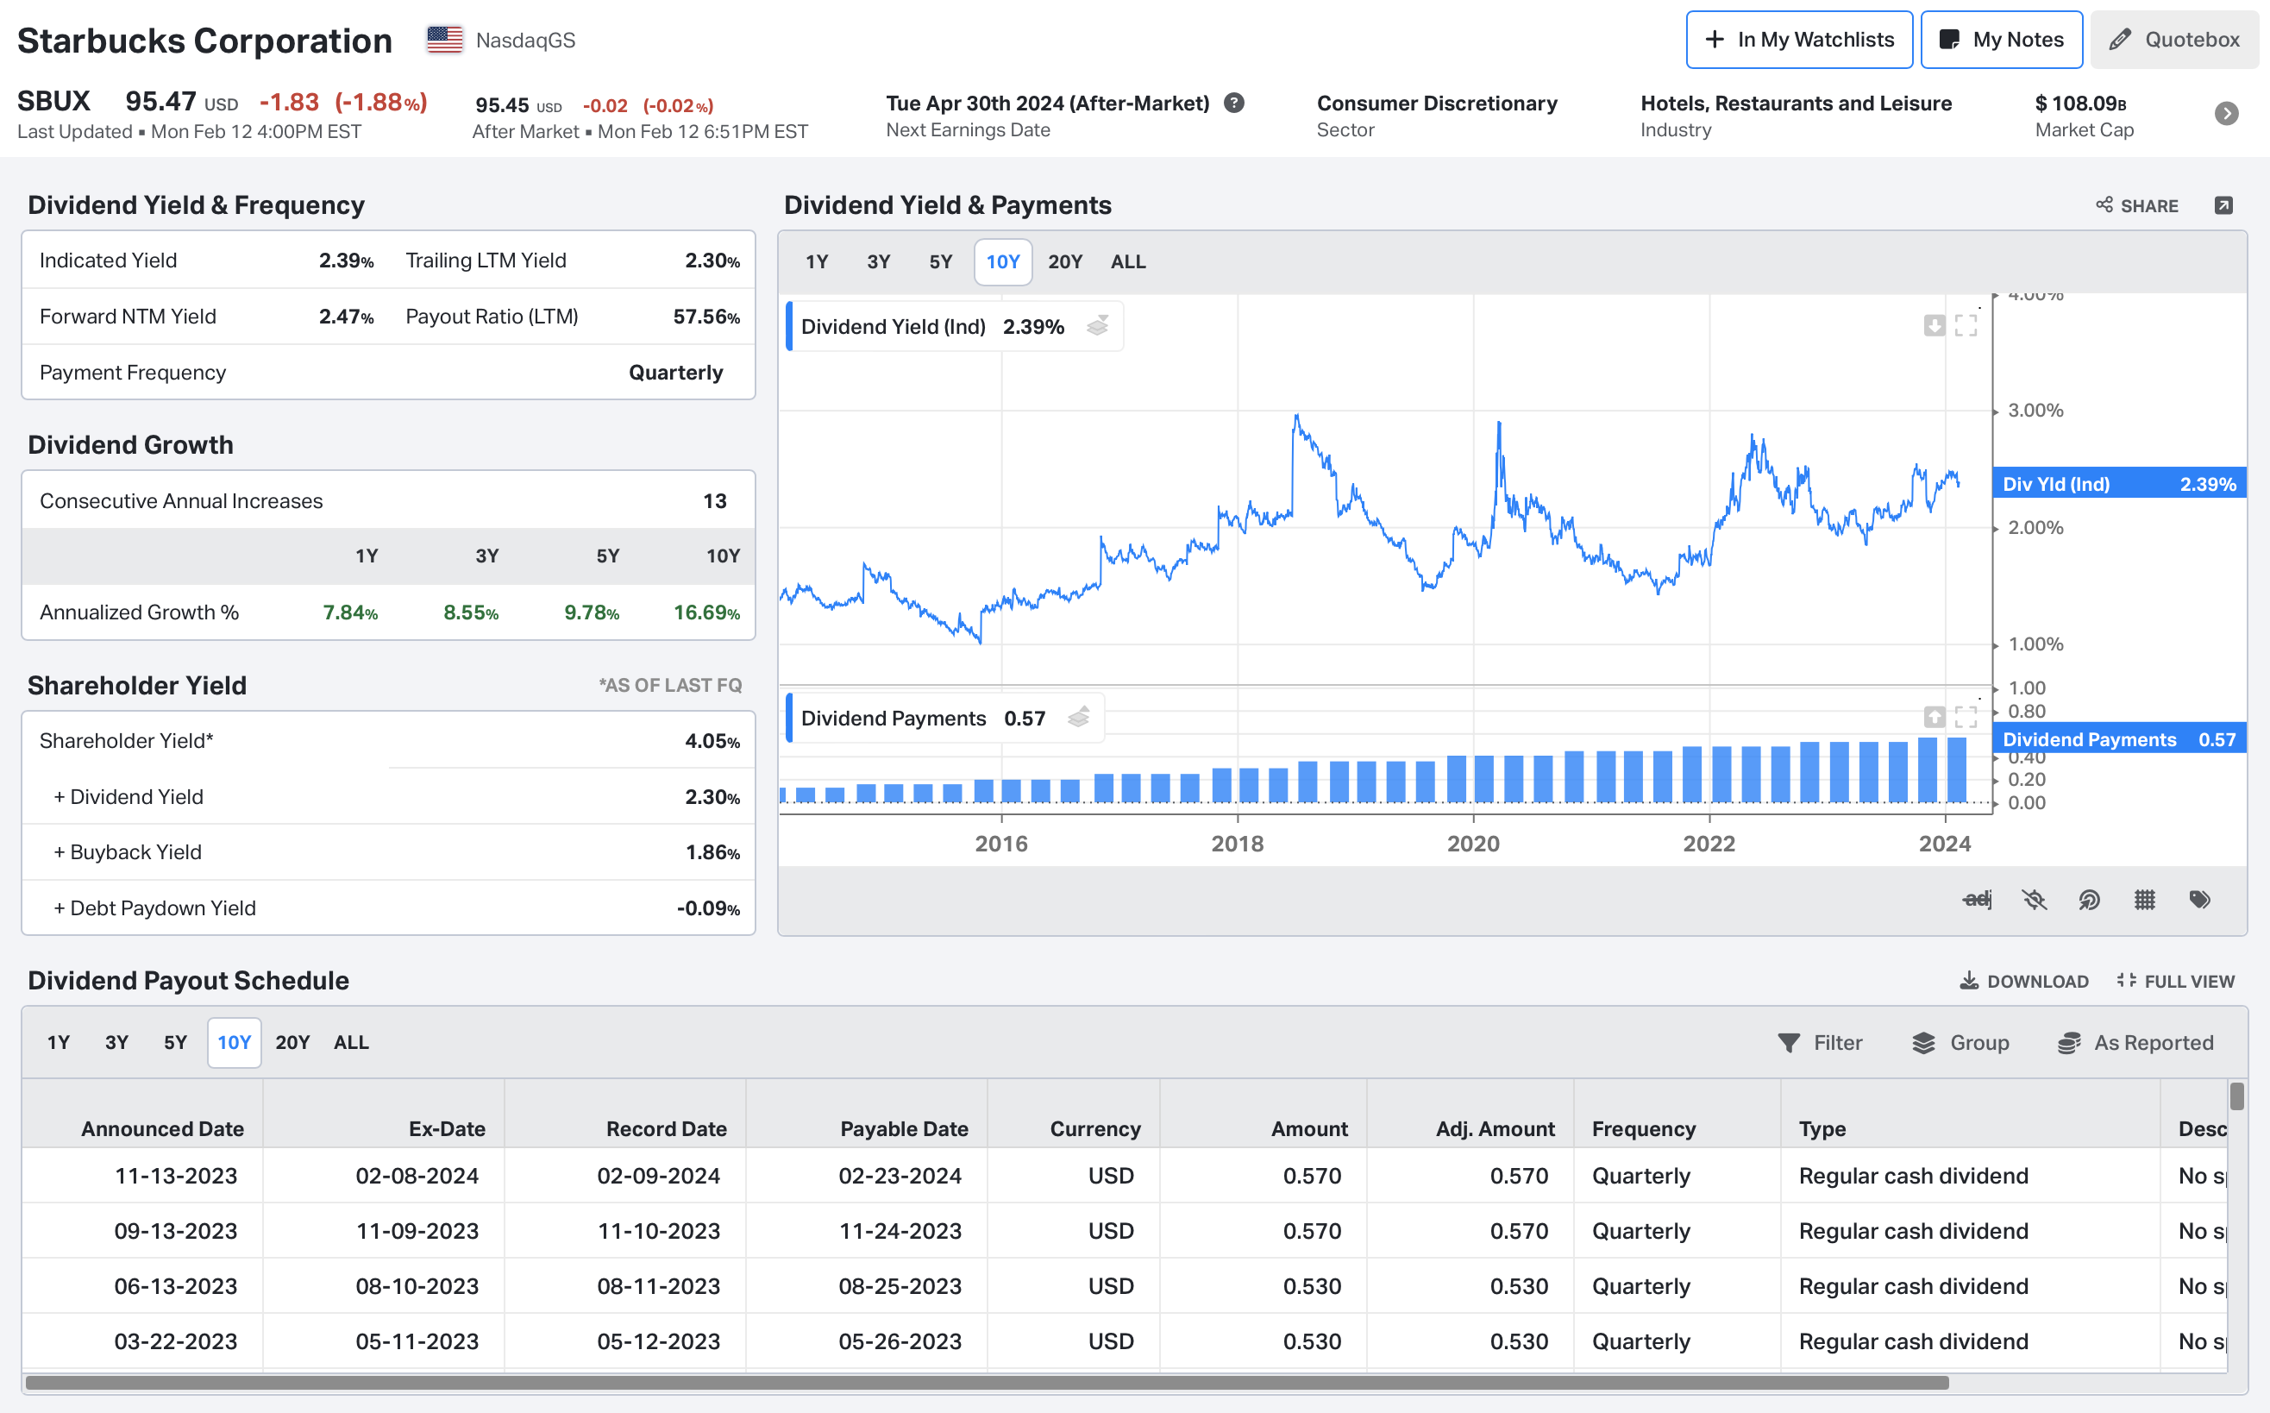Select the payout schedule 20Y range

[292, 1042]
